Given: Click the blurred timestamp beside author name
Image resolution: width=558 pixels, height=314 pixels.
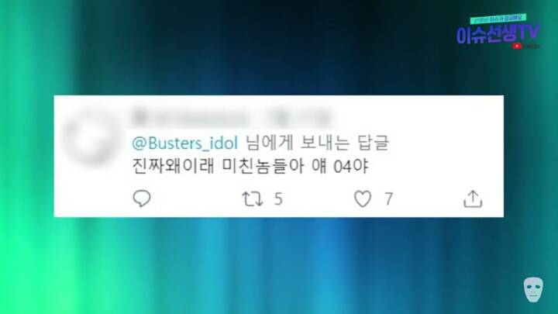Looking at the screenshot, I should pyautogui.click(x=299, y=118).
